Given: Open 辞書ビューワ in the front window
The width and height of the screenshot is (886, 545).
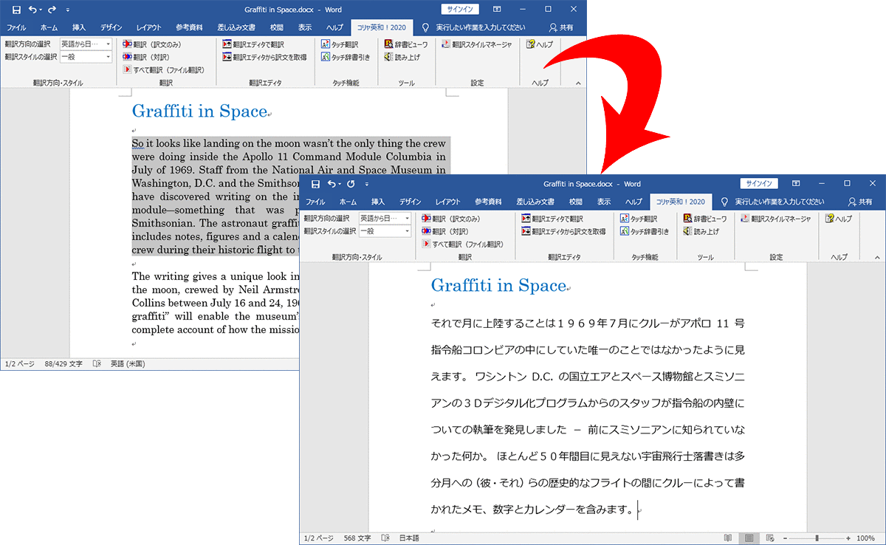Looking at the screenshot, I should click(x=705, y=219).
